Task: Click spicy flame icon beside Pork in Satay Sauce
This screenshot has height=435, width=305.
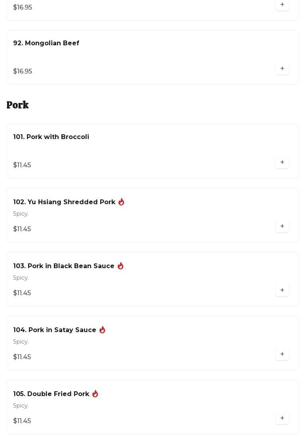Action: (102, 330)
